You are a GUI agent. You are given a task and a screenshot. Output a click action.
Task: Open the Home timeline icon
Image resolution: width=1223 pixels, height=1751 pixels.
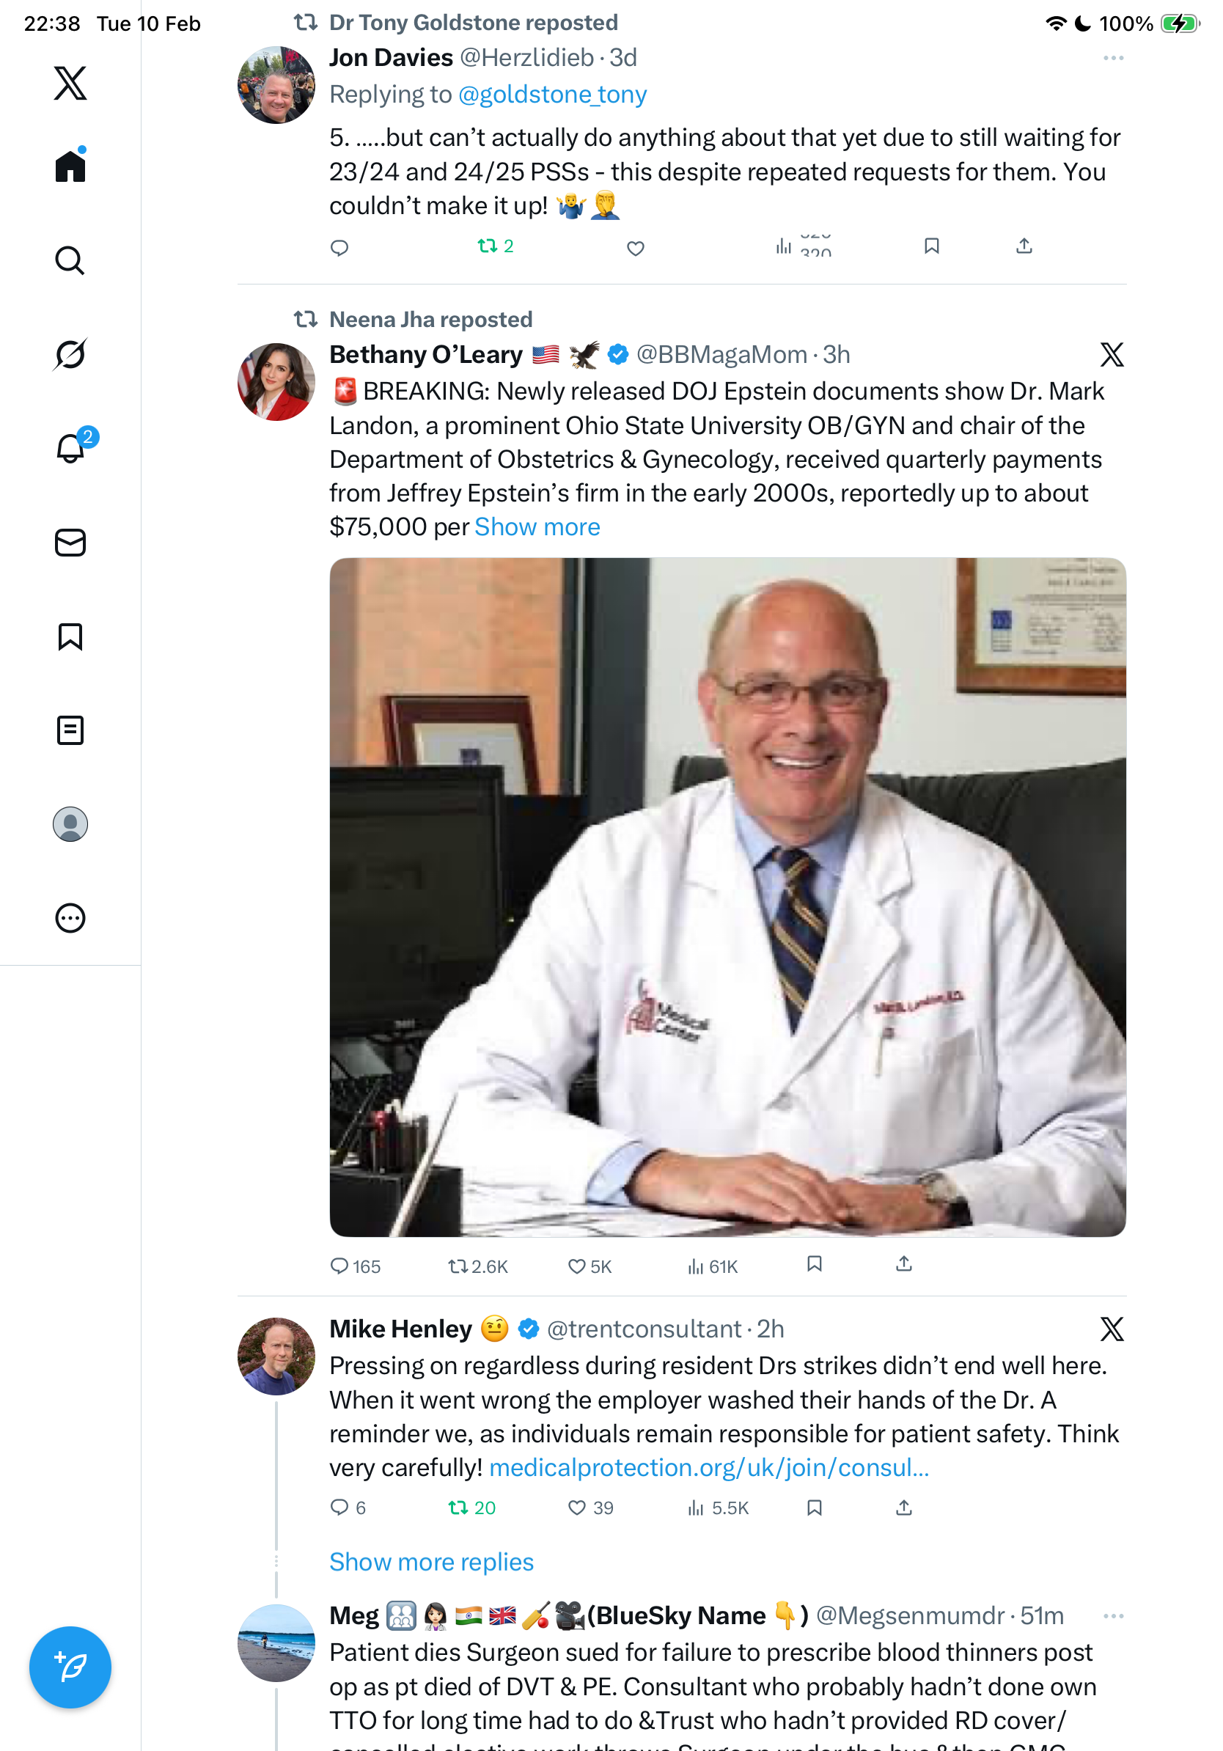point(70,166)
